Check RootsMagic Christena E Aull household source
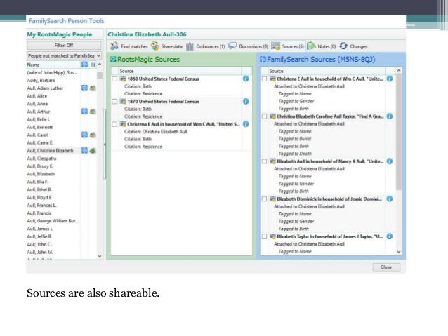 pos(114,124)
